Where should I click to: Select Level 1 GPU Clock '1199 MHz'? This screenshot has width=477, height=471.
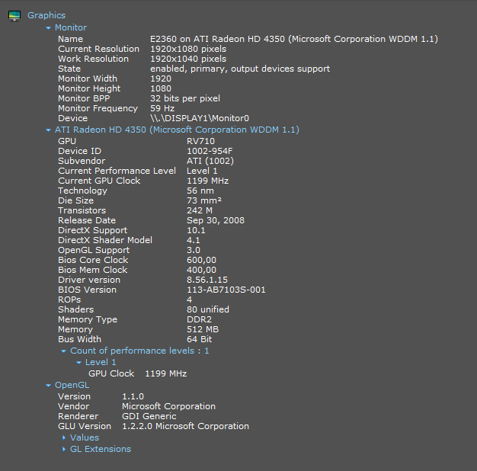tap(166, 373)
